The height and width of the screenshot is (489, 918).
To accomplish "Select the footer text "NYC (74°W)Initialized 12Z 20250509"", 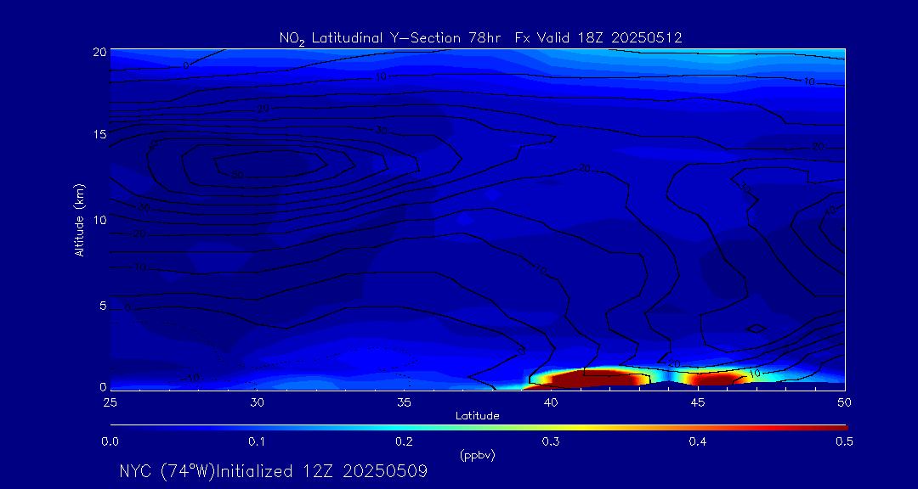I will (x=273, y=471).
